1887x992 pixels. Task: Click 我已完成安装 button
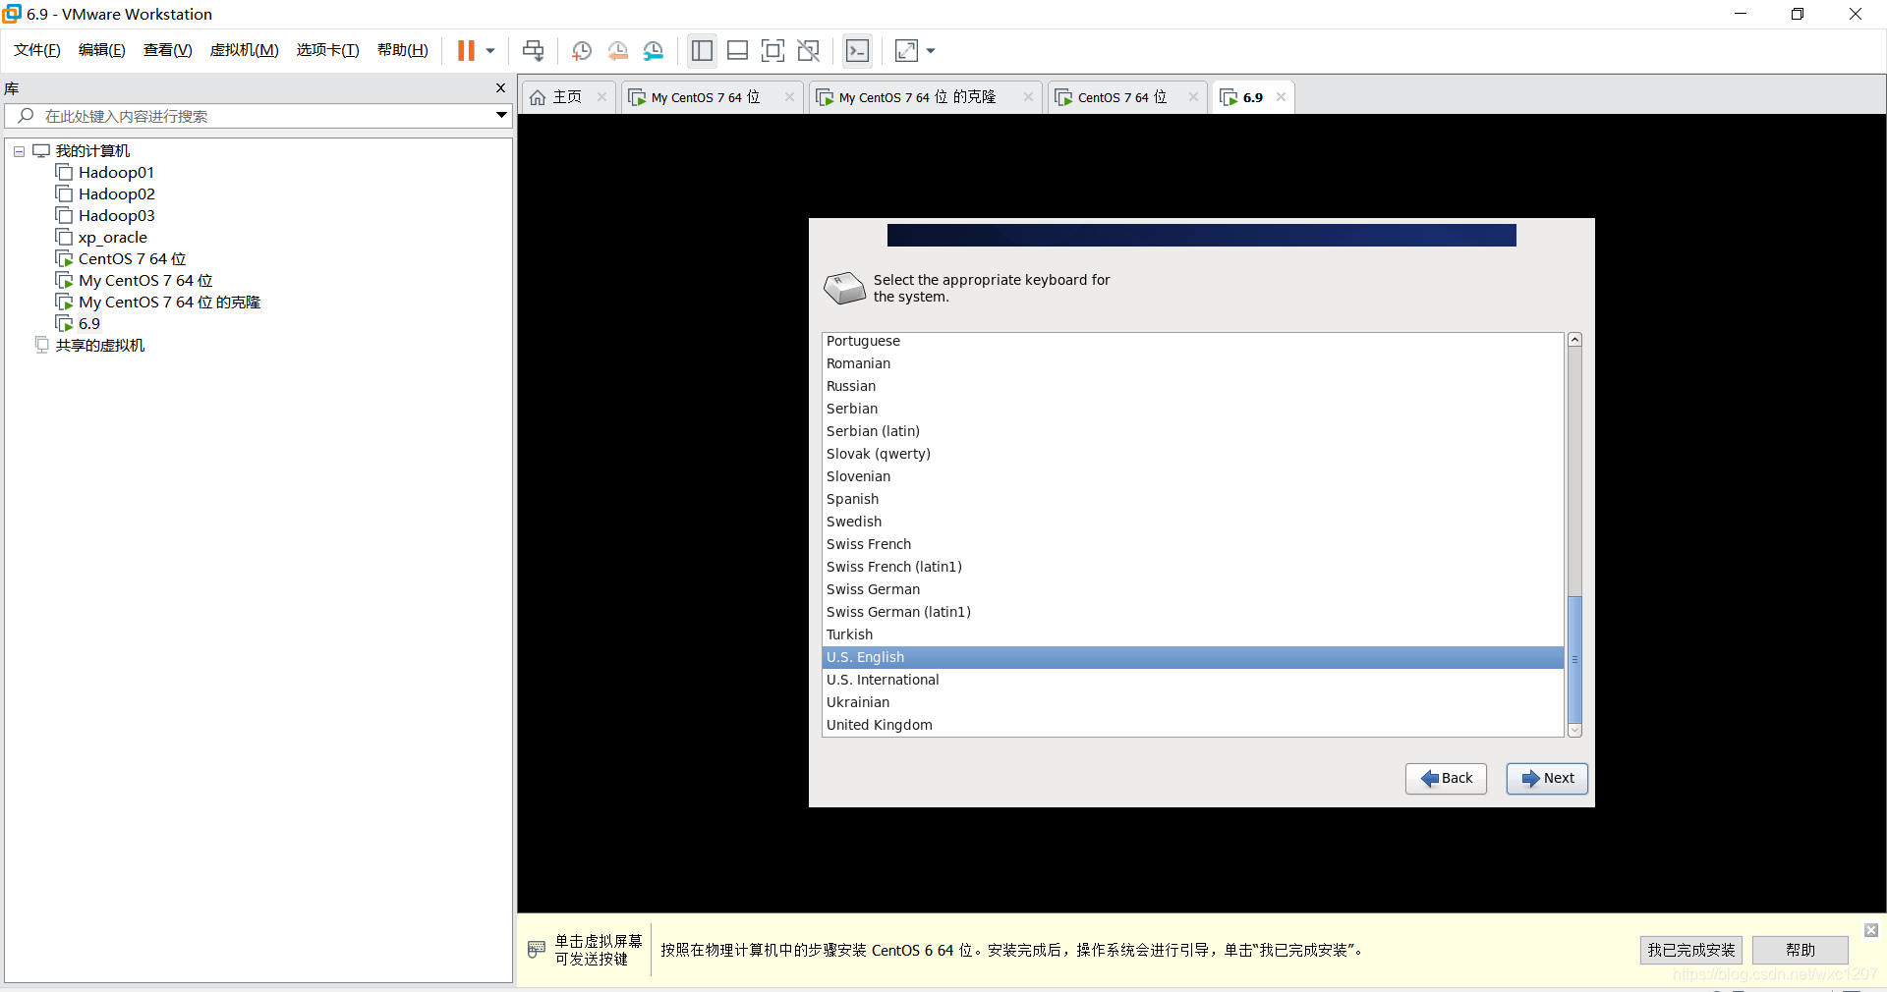(1690, 950)
